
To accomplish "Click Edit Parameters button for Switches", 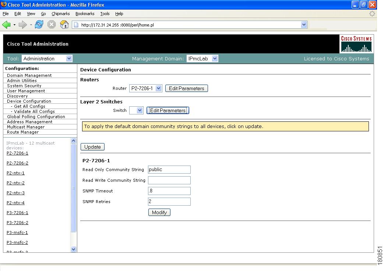I will [168, 110].
